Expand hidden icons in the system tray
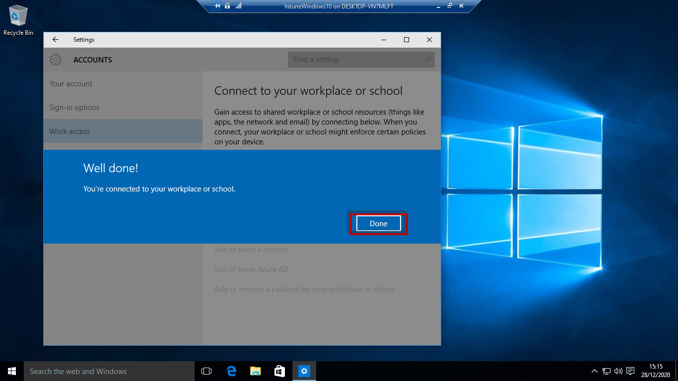This screenshot has width=678, height=381. tap(594, 371)
